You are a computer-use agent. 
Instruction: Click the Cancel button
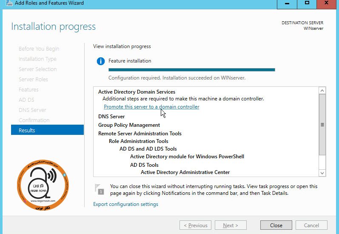click(311, 225)
